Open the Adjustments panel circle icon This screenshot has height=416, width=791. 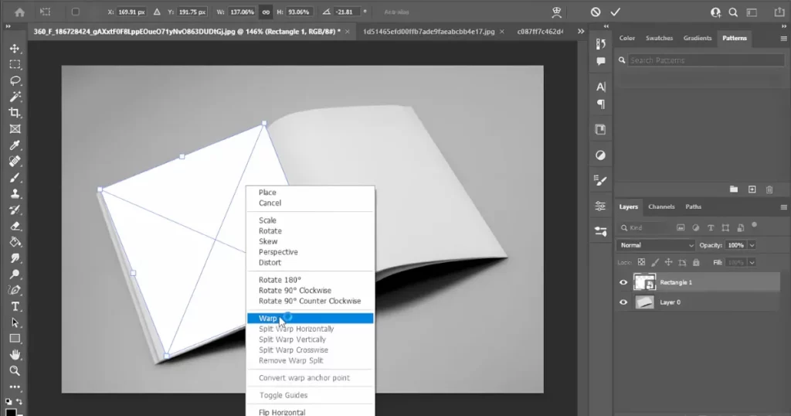(x=600, y=155)
